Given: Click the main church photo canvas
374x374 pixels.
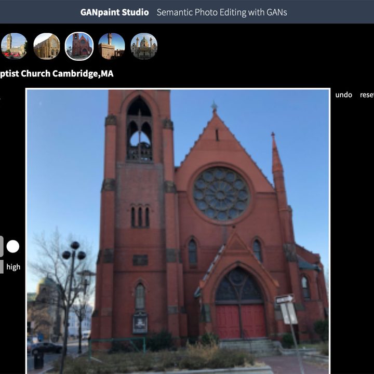Looking at the screenshot, I should tap(178, 231).
